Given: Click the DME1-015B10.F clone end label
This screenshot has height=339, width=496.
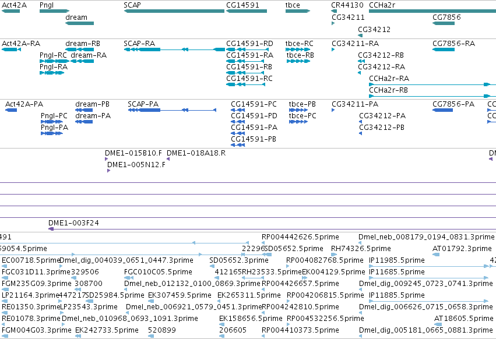Looking at the screenshot, I should pyautogui.click(x=133, y=153).
